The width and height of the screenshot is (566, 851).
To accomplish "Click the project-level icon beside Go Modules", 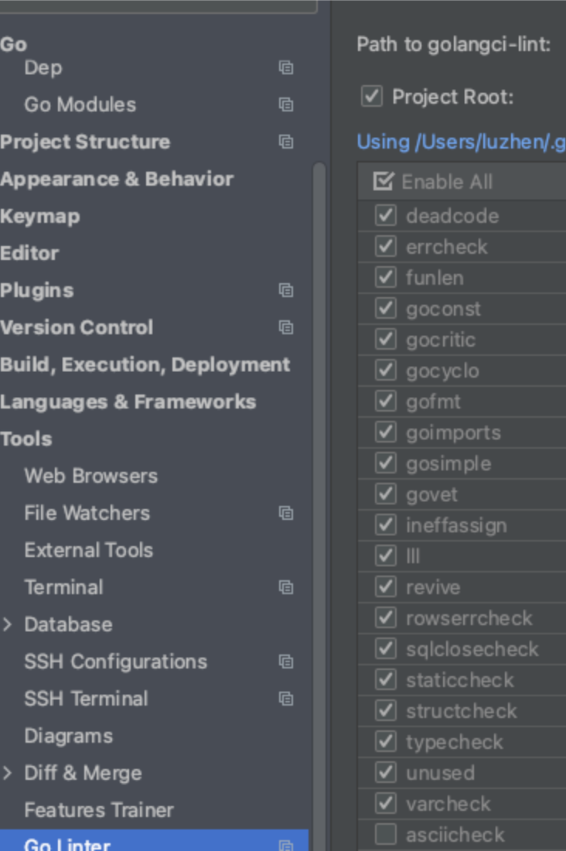I will click(x=286, y=104).
